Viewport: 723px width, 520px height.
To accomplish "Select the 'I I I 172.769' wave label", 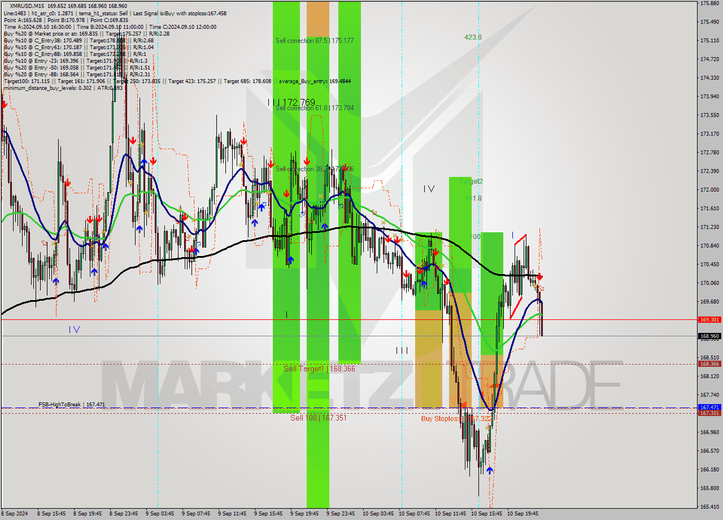I will click(291, 102).
